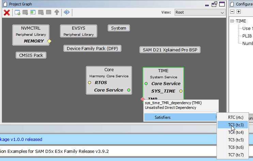The width and height of the screenshot is (253, 161).
Task: Click the yellow SYS_TIME circle on TIME
Action: pos(181,91)
